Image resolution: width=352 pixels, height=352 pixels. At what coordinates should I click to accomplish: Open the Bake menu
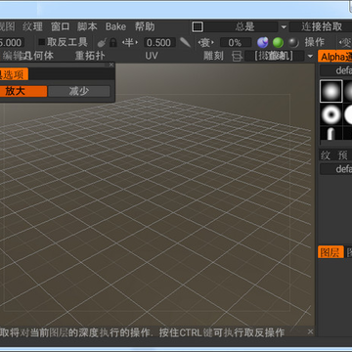(x=115, y=26)
